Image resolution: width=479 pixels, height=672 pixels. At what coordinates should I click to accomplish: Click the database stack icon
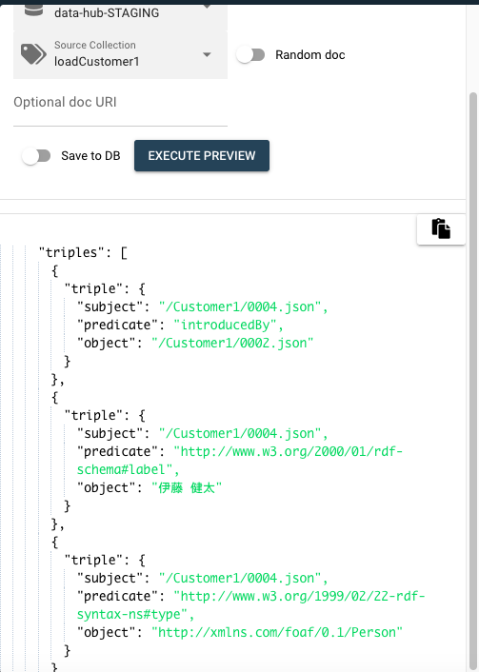click(34, 10)
